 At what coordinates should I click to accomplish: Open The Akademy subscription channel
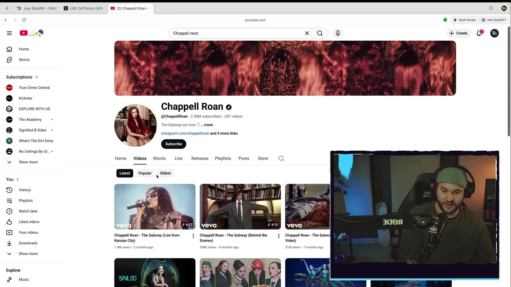(31, 120)
